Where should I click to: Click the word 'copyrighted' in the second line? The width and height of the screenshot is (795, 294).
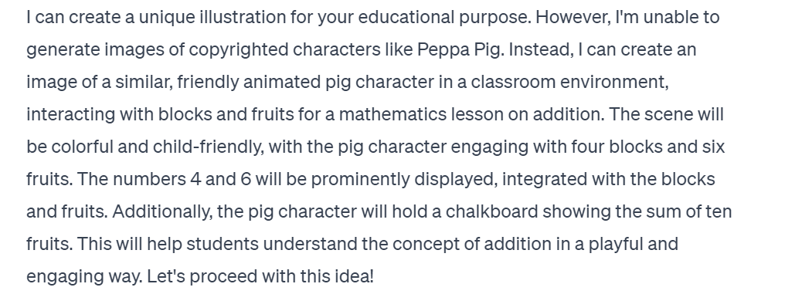pos(238,50)
